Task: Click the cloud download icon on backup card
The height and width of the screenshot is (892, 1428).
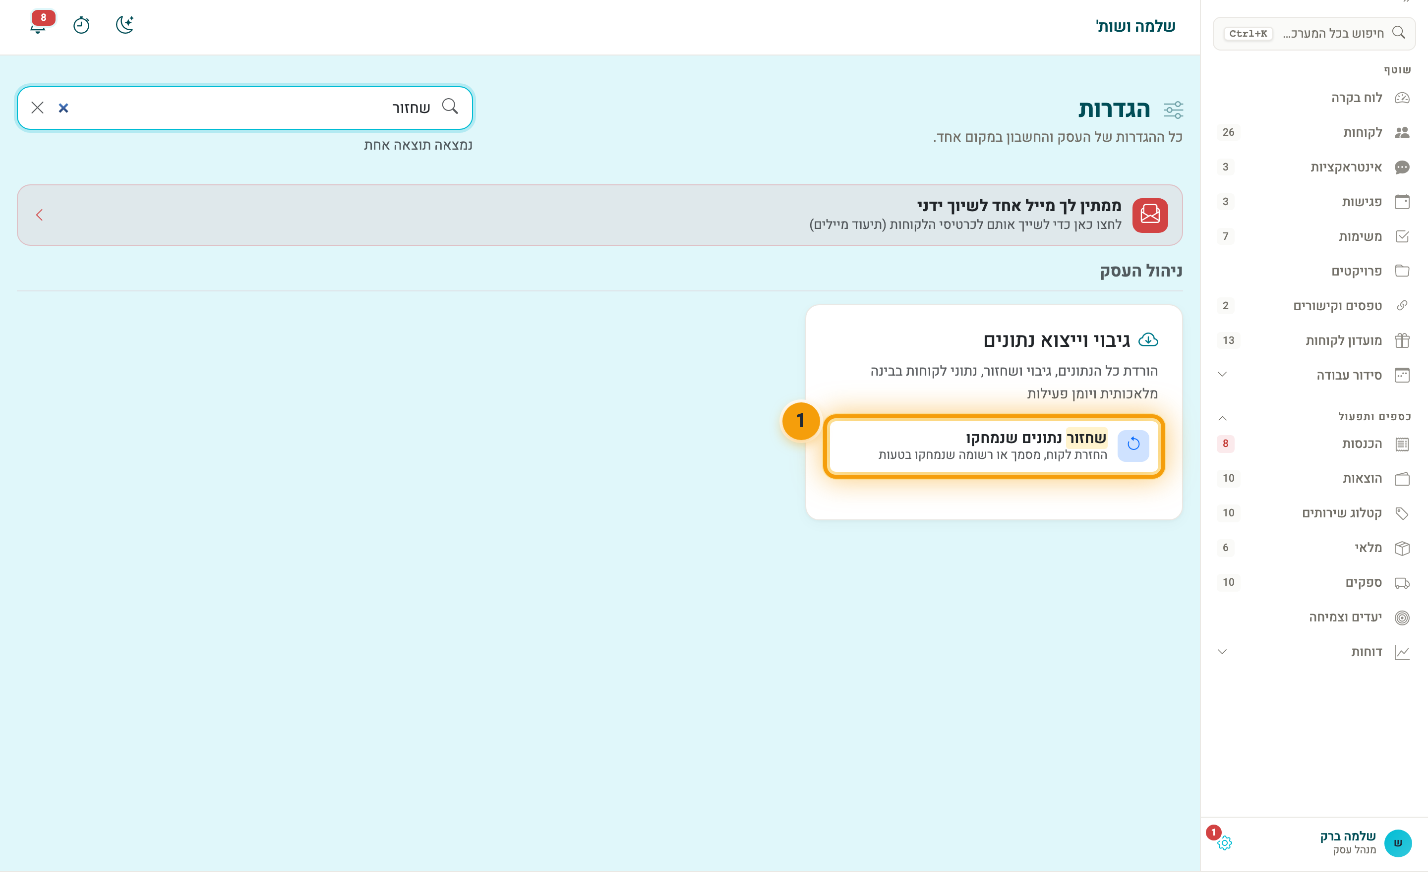Action: point(1148,340)
